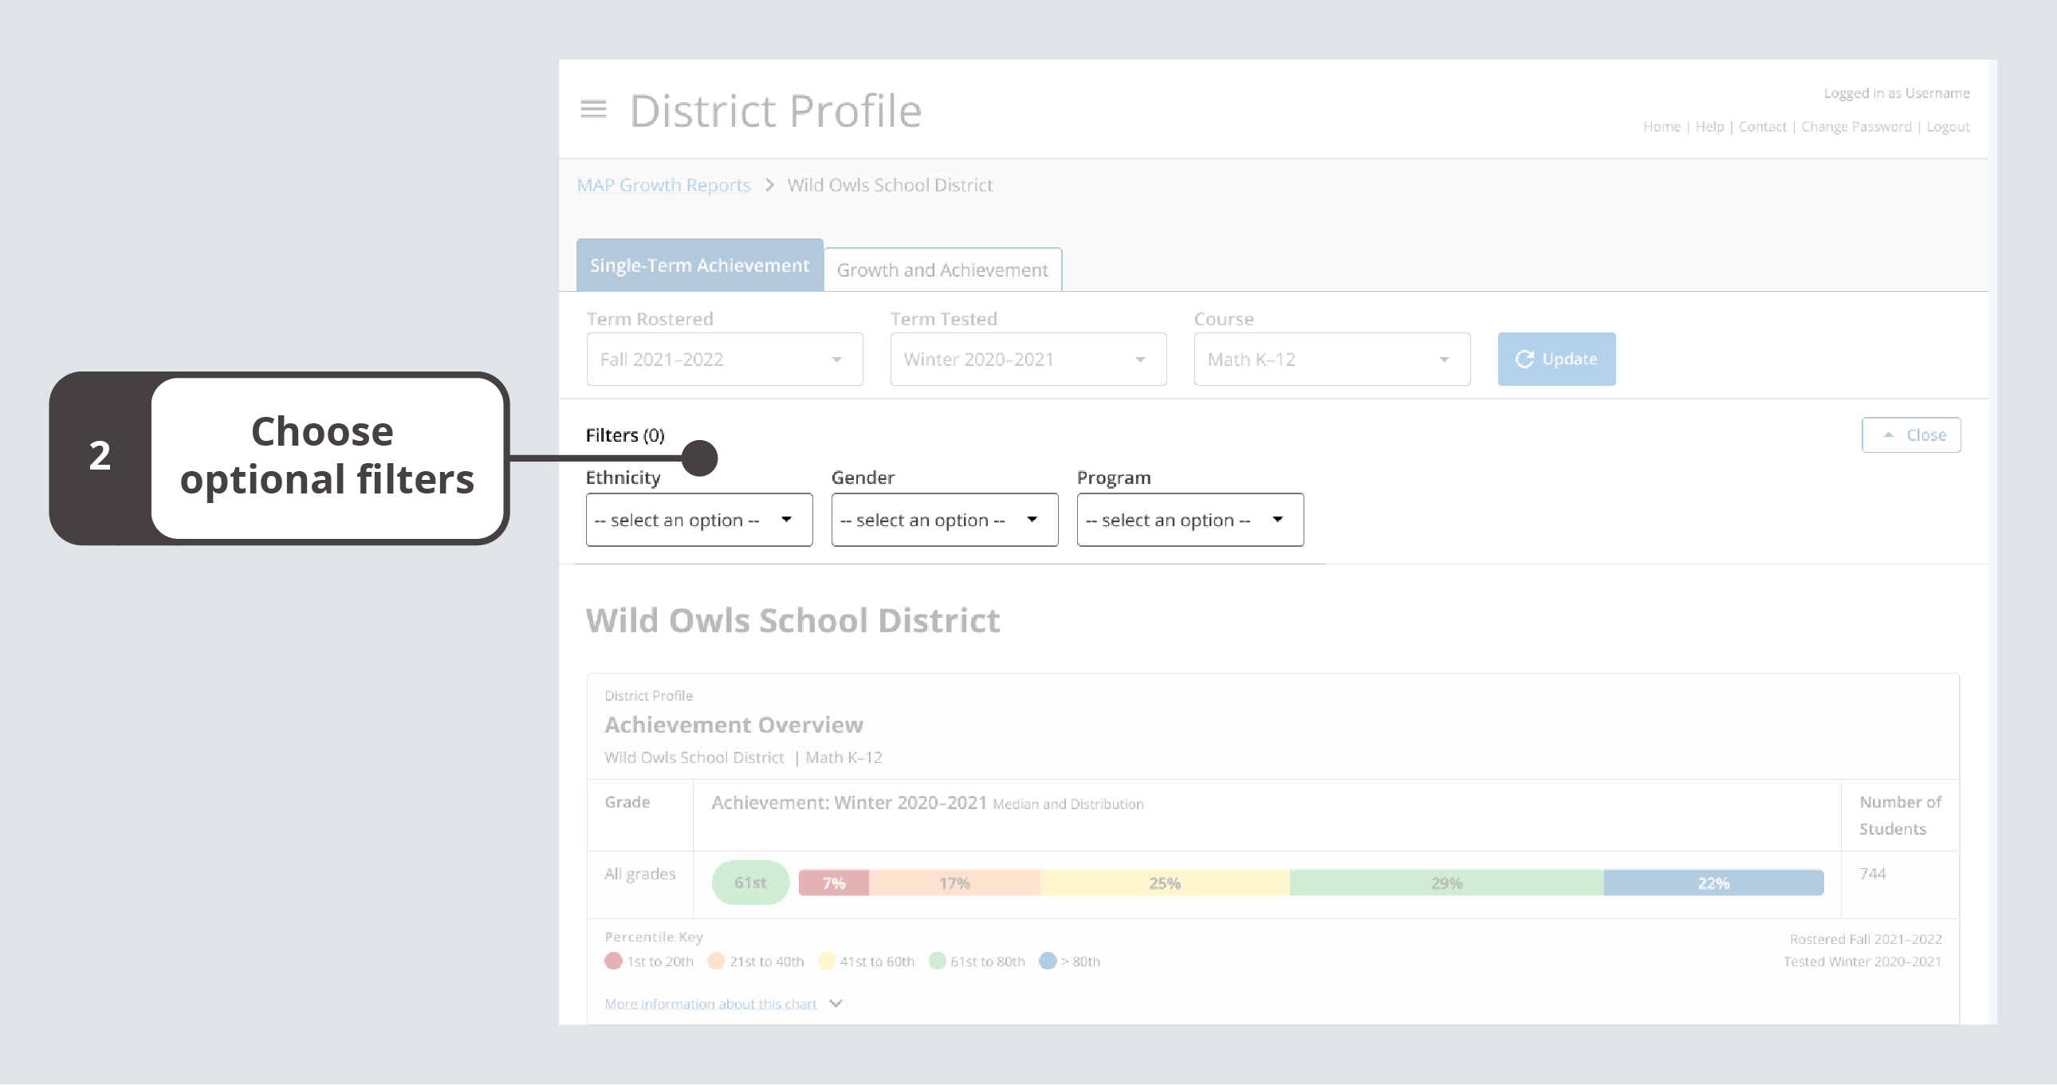Viewport: 2057px width, 1085px height.
Task: Open the hamburger navigation menu
Action: tap(592, 109)
